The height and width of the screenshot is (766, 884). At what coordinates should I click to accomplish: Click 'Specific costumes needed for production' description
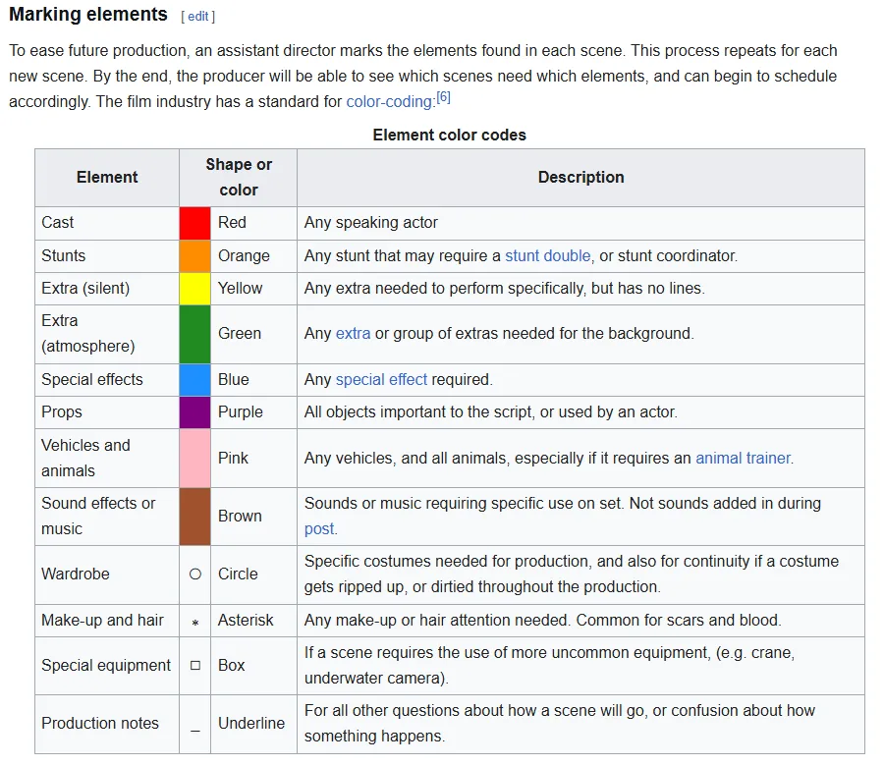572,574
